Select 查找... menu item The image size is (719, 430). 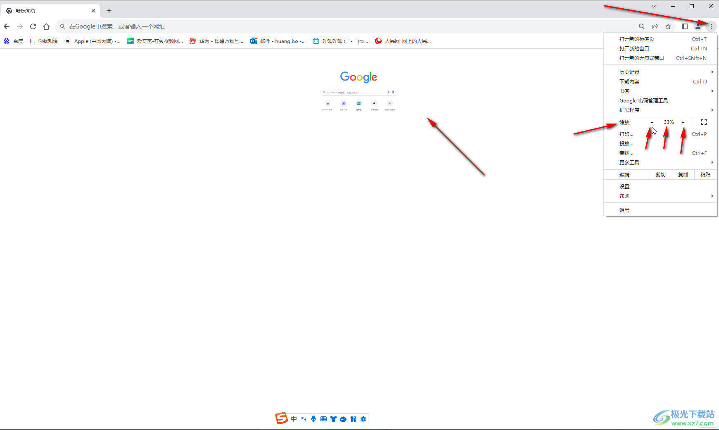[660, 153]
